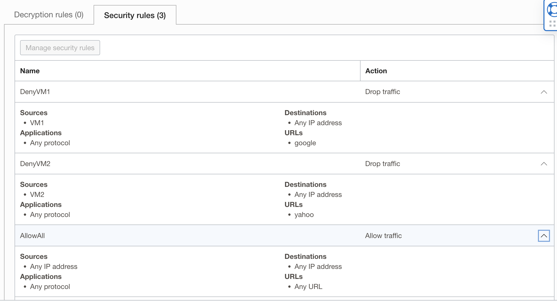Click the yahoo URL entry
The image size is (557, 301).
pyautogui.click(x=304, y=215)
